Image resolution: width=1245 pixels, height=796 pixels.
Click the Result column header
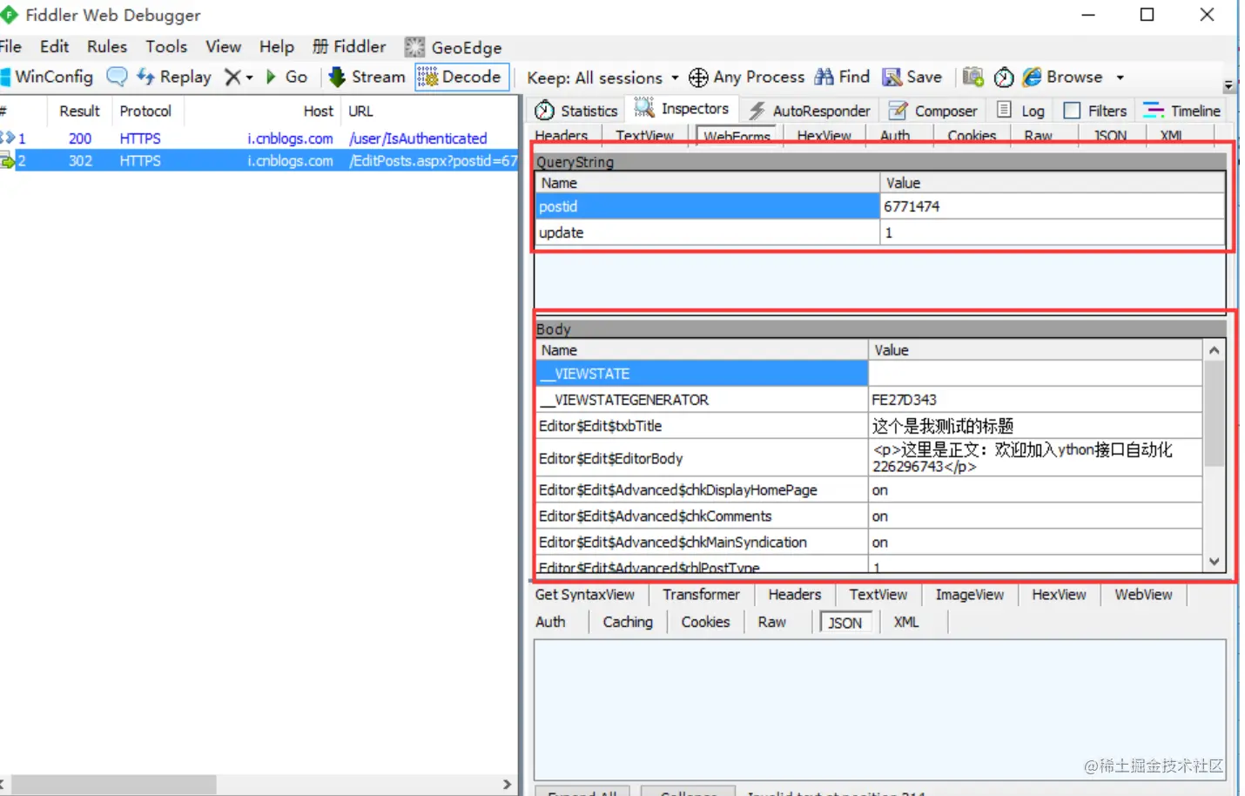point(79,111)
